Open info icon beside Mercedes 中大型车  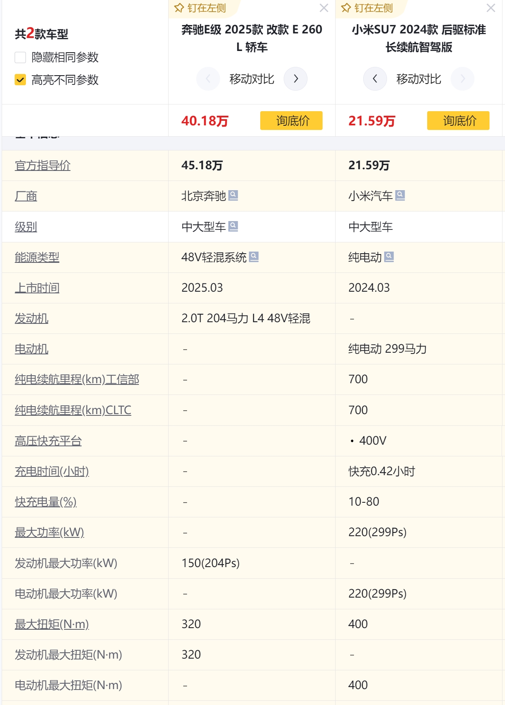[x=233, y=226]
